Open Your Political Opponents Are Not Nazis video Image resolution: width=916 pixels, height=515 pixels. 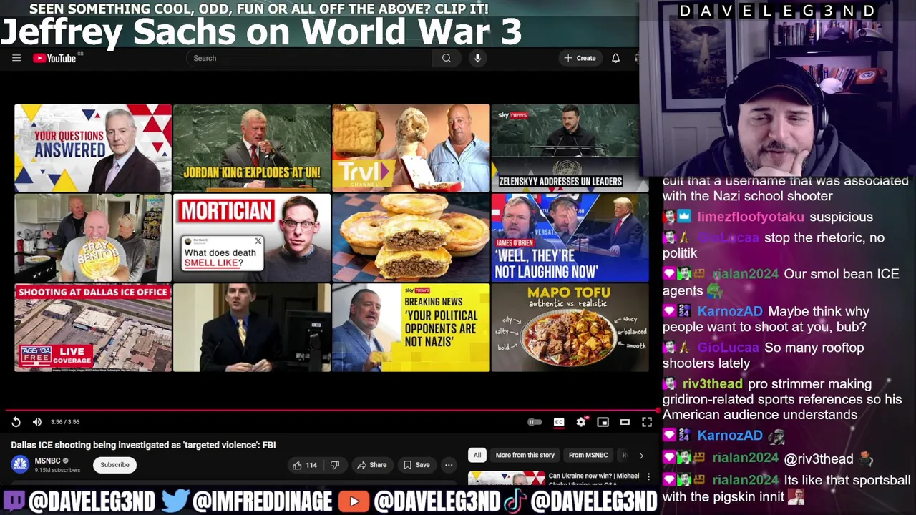(x=411, y=328)
